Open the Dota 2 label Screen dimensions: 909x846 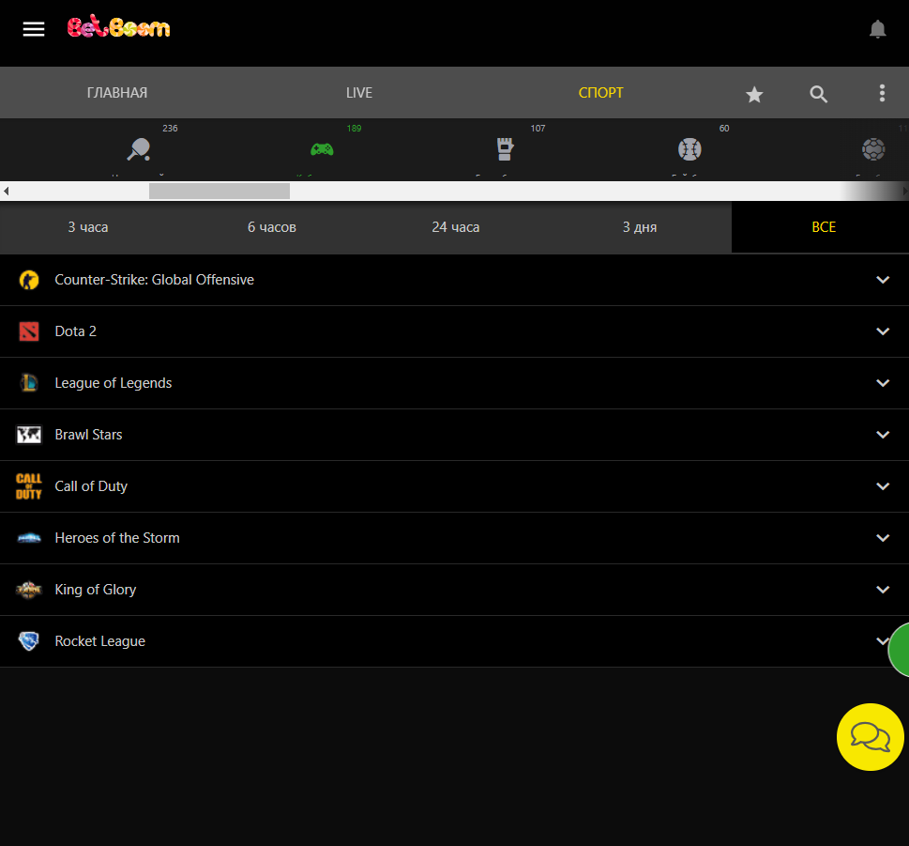tap(75, 331)
